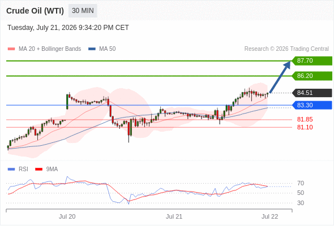
Task: Click the Jul 21 date axis label
Action: 174,216
